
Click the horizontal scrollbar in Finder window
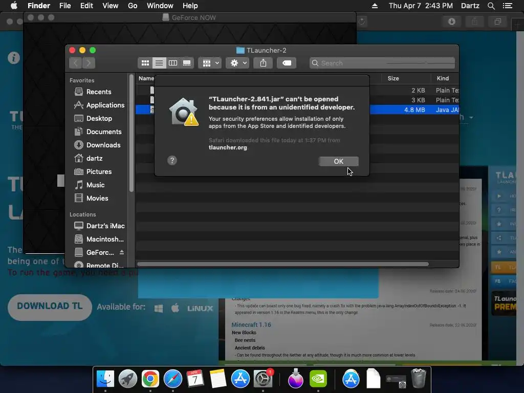pyautogui.click(x=282, y=264)
